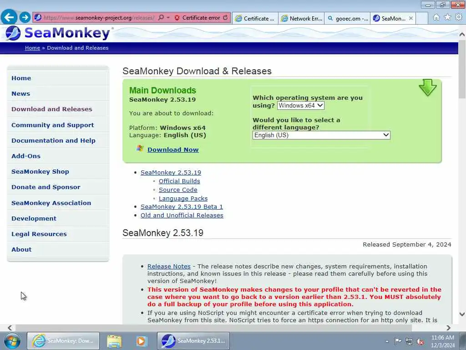Open the browser Home icon
The image size is (466, 350).
pos(436,18)
